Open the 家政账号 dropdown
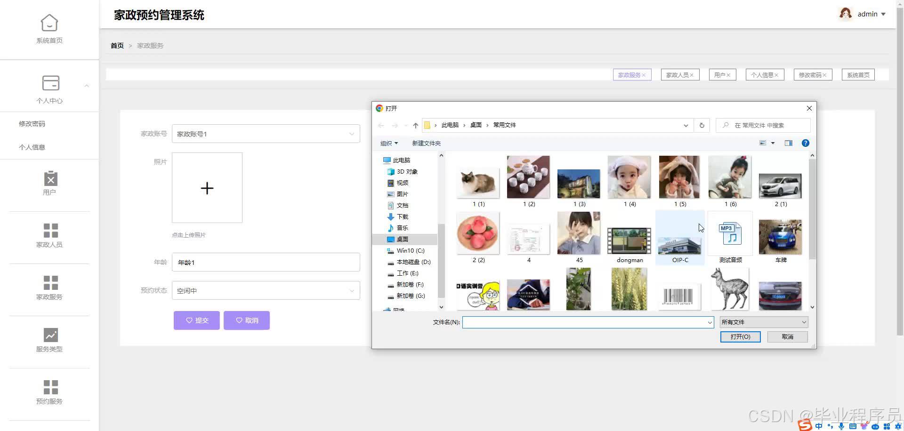This screenshot has height=431, width=904. point(266,134)
